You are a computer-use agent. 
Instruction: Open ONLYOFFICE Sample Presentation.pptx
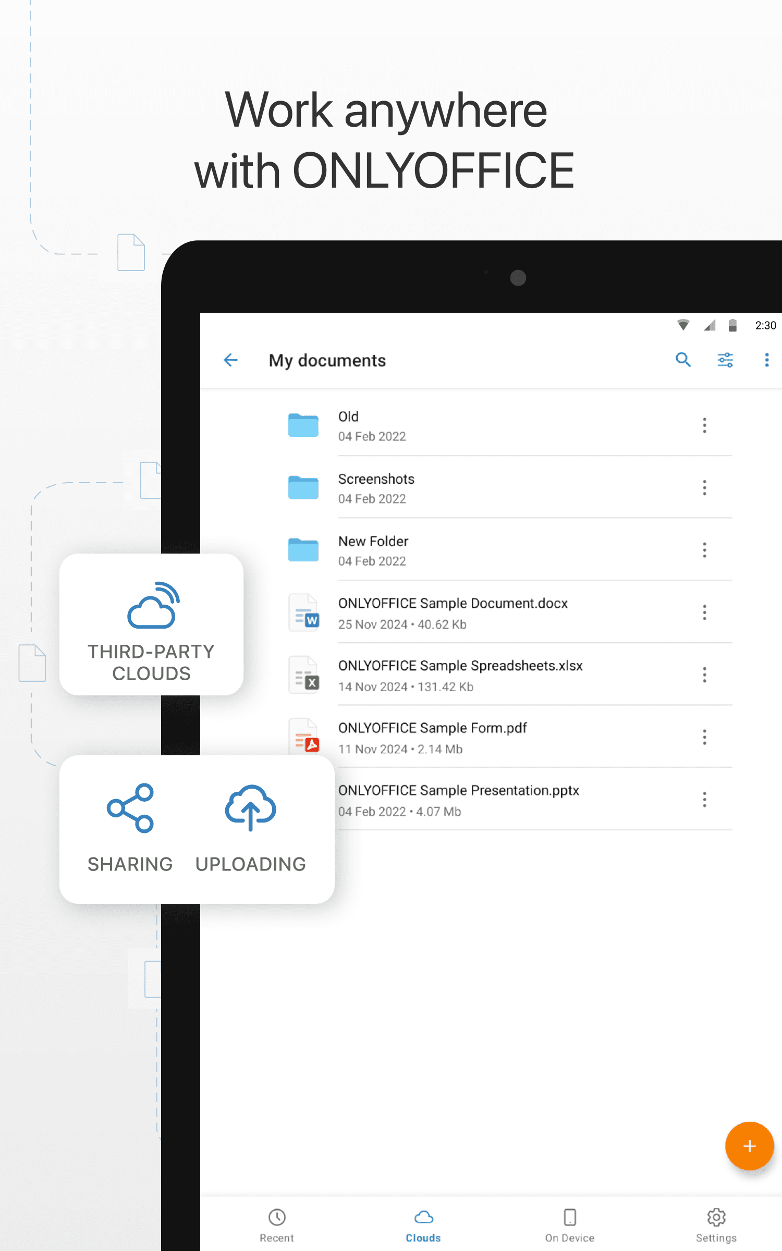coord(459,800)
